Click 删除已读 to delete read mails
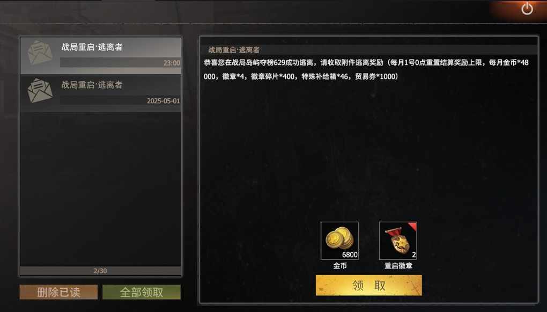This screenshot has width=547, height=312. [58, 292]
